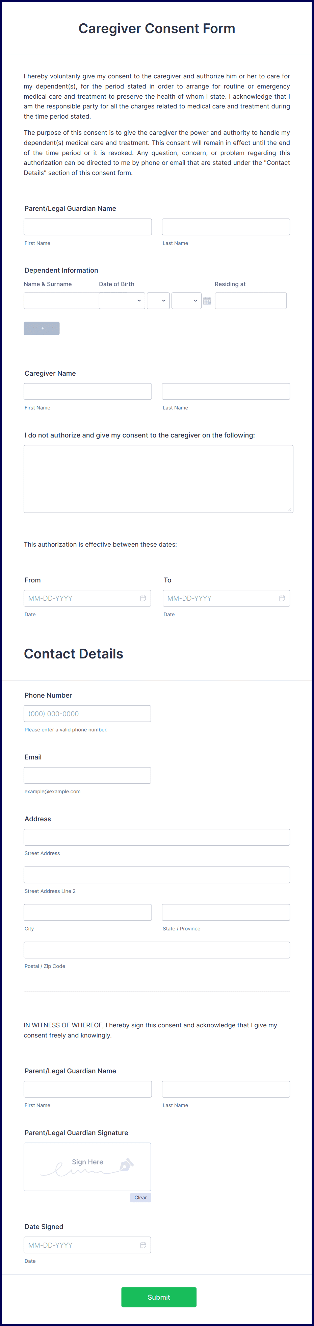
Task: Click calendar icon in To date field
Action: [282, 598]
